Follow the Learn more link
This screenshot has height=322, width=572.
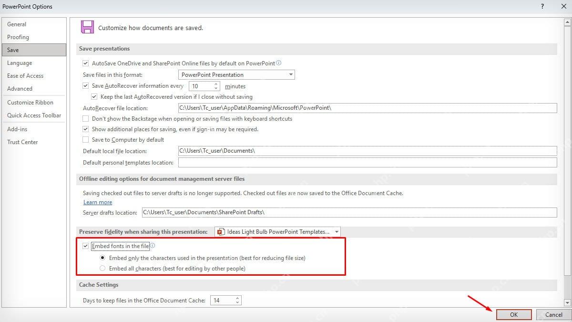click(98, 202)
